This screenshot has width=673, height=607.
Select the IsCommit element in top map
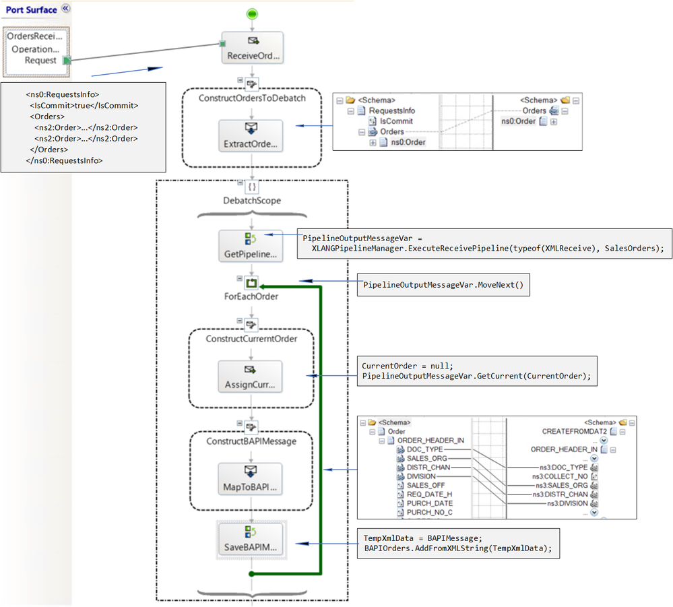tap(396, 121)
